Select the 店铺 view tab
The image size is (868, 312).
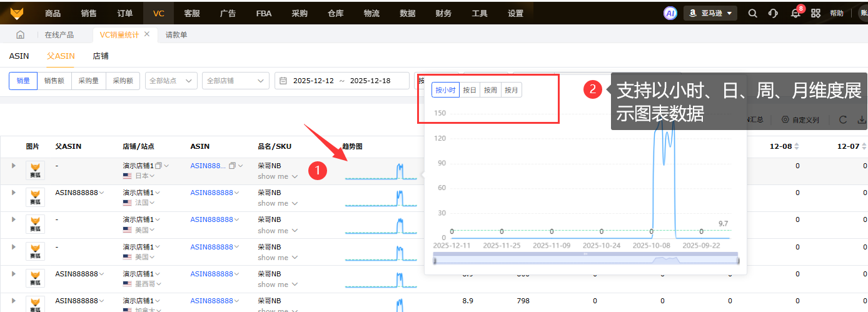(101, 56)
